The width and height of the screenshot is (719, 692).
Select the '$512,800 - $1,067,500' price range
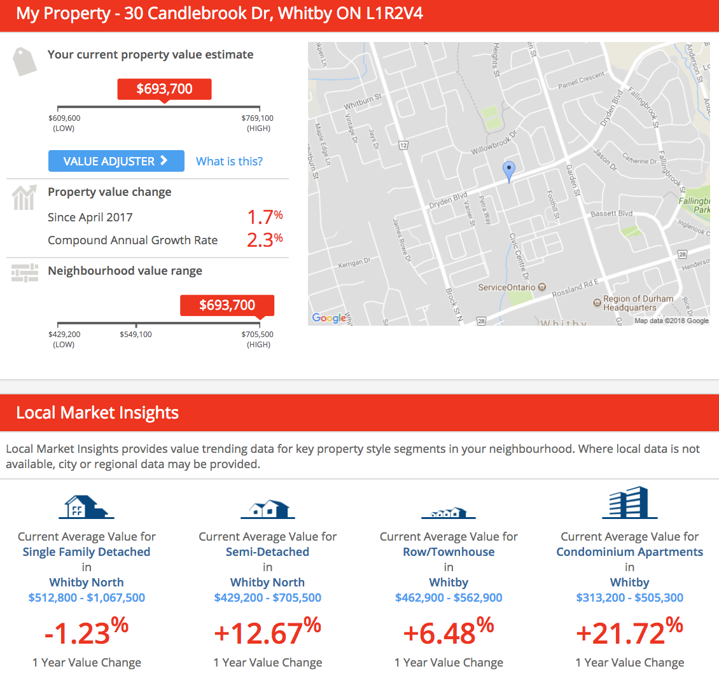point(87,598)
